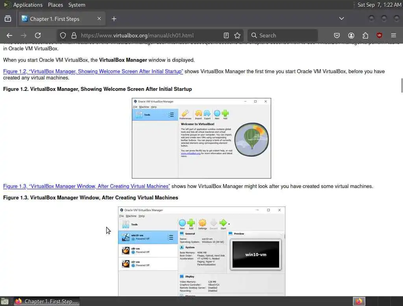Open the System menu

[77, 5]
